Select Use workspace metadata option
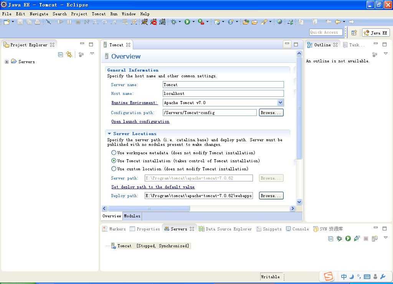Viewport: 393px width, 284px height. pyautogui.click(x=114, y=152)
